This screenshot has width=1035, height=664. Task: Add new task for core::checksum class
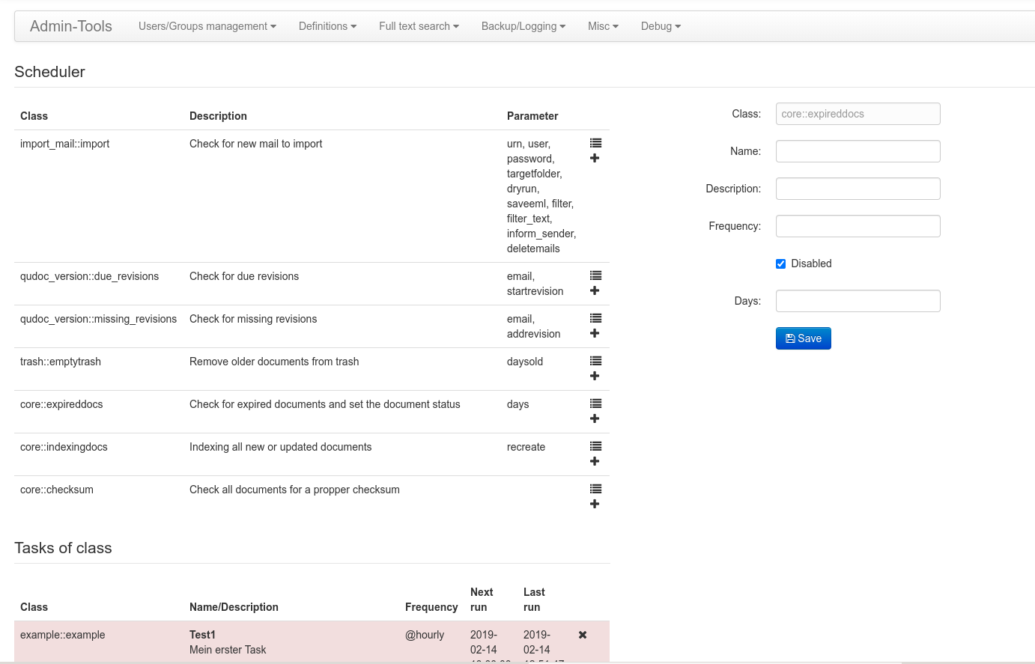click(x=595, y=504)
